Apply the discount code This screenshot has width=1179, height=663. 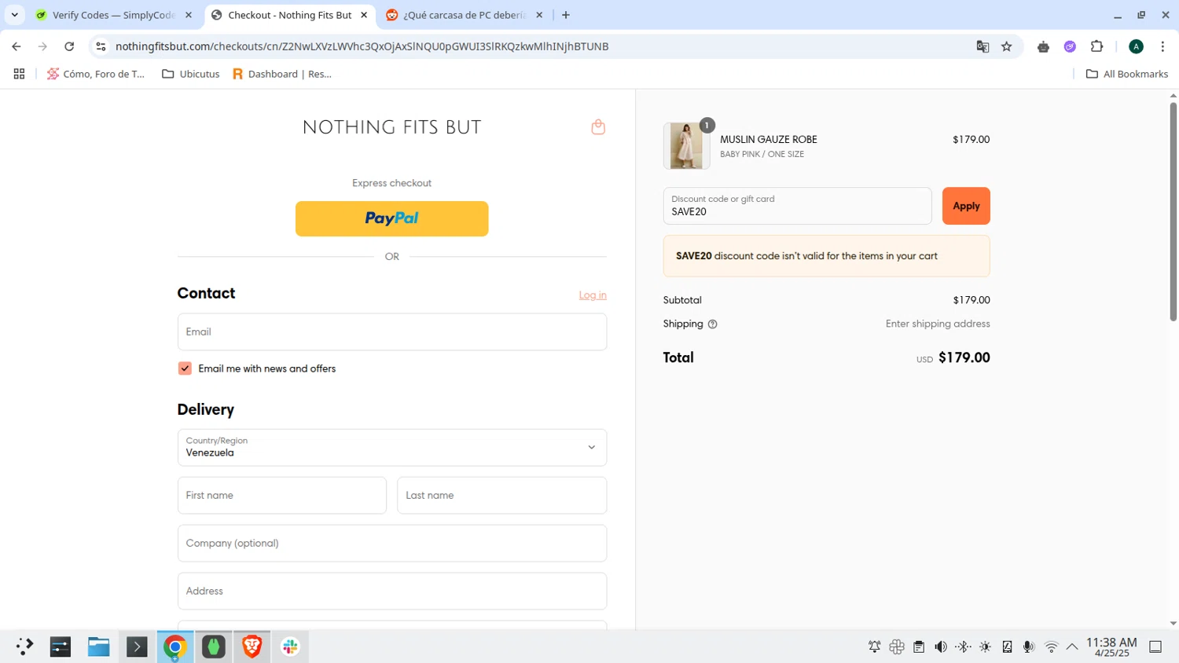coord(966,206)
